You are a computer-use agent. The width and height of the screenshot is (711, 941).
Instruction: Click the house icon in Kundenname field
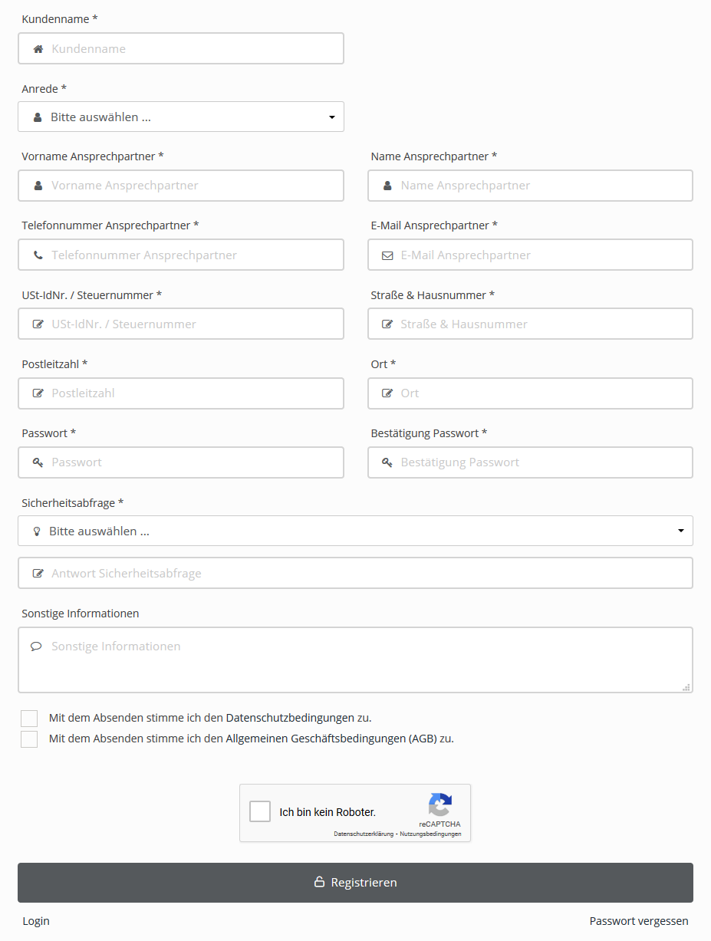click(38, 49)
